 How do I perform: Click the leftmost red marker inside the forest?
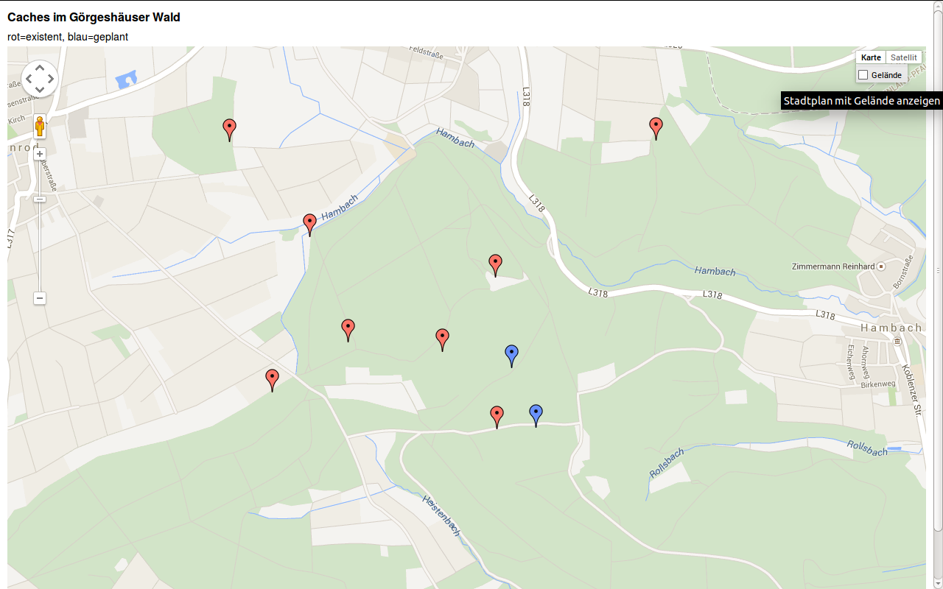pyautogui.click(x=348, y=330)
